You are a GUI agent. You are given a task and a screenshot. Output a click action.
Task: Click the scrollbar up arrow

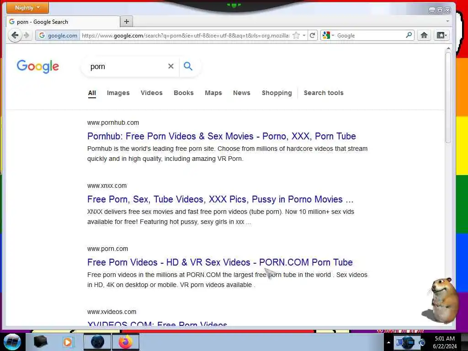point(448,48)
